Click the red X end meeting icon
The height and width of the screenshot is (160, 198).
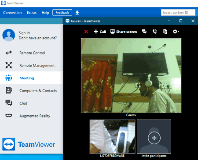tap(86, 32)
